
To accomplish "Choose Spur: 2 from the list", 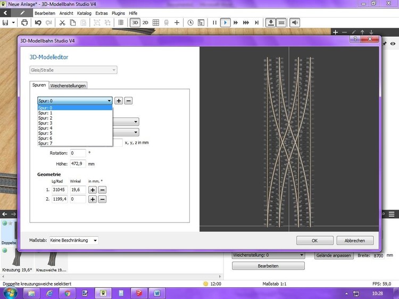I will [75, 118].
